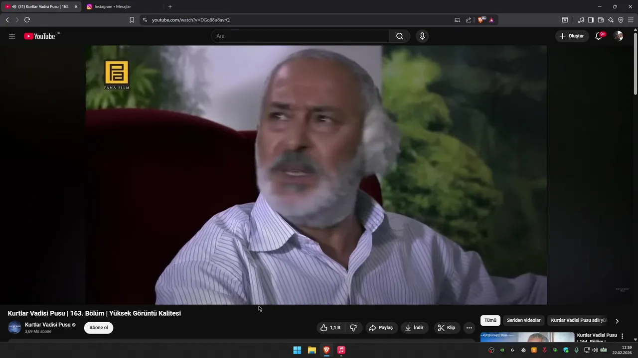Open the SteelSeries tray icon
The width and height of the screenshot is (638, 358).
tap(523, 350)
